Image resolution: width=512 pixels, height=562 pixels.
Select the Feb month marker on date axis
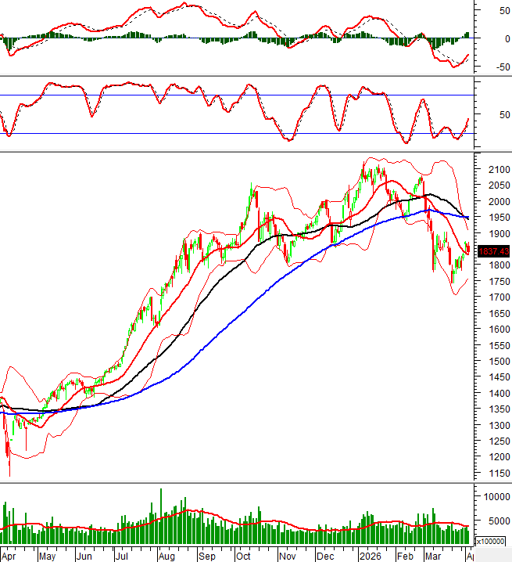[x=405, y=555]
